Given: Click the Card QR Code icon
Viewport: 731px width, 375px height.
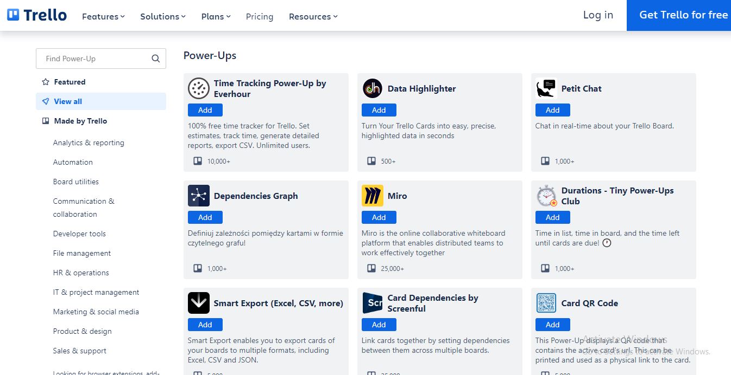Looking at the screenshot, I should tap(546, 303).
